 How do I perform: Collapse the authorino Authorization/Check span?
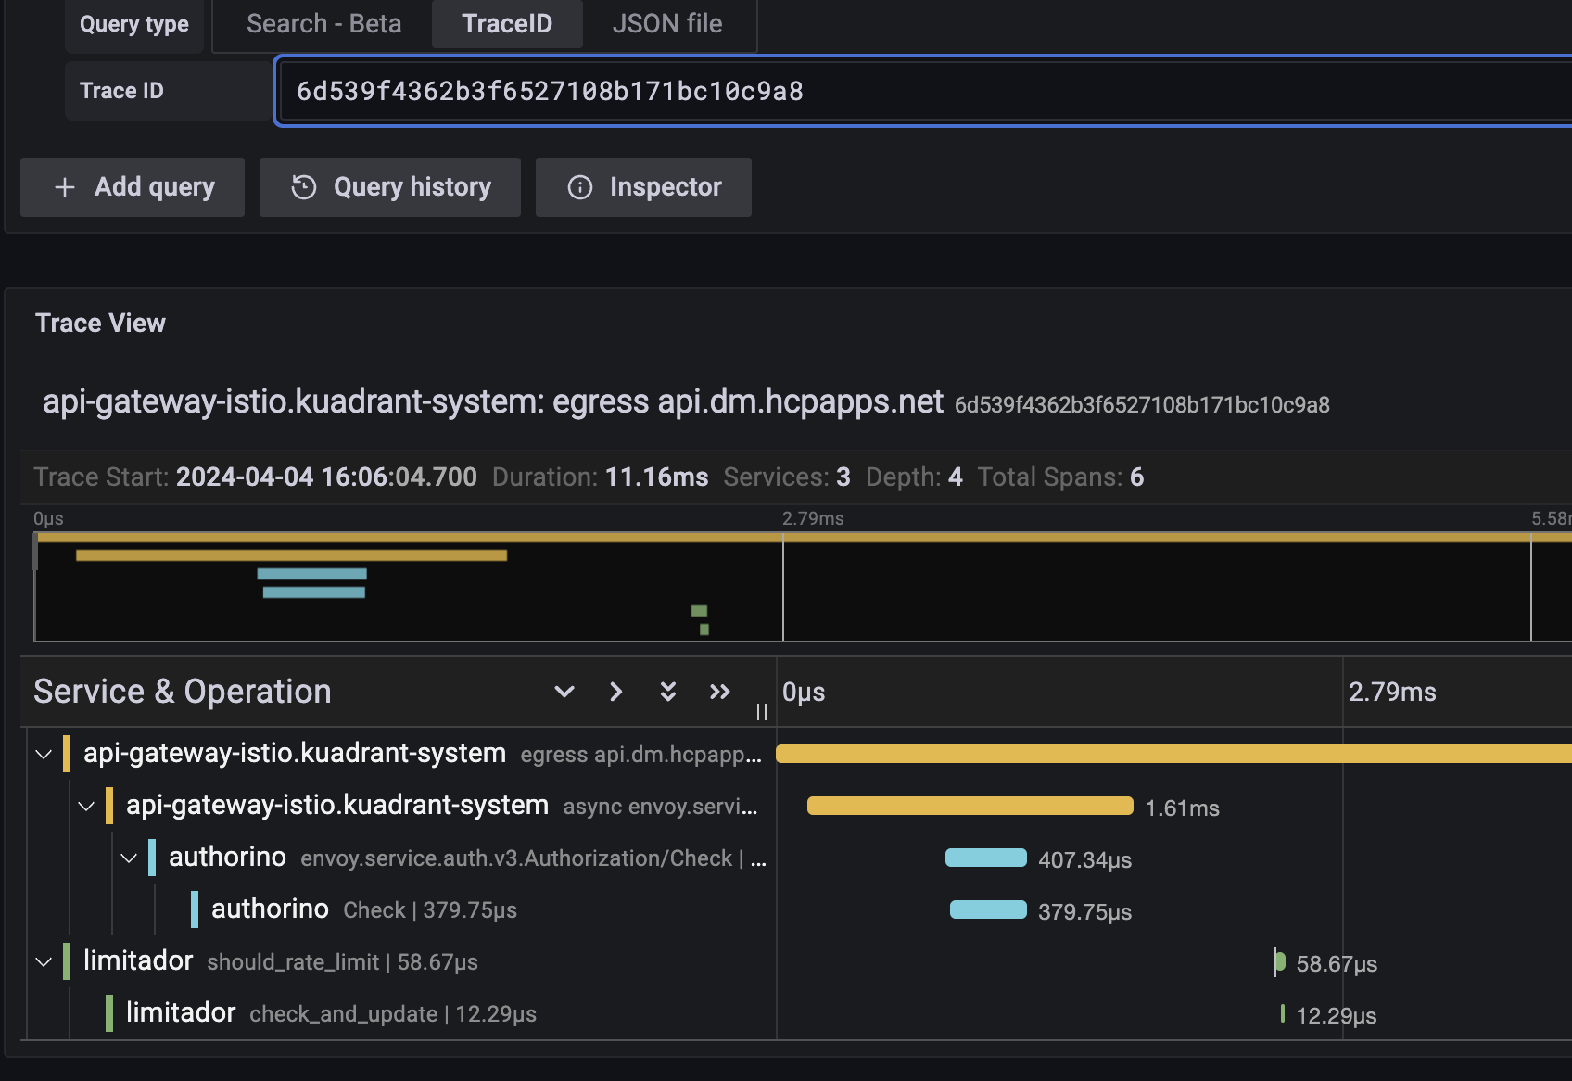point(129,858)
